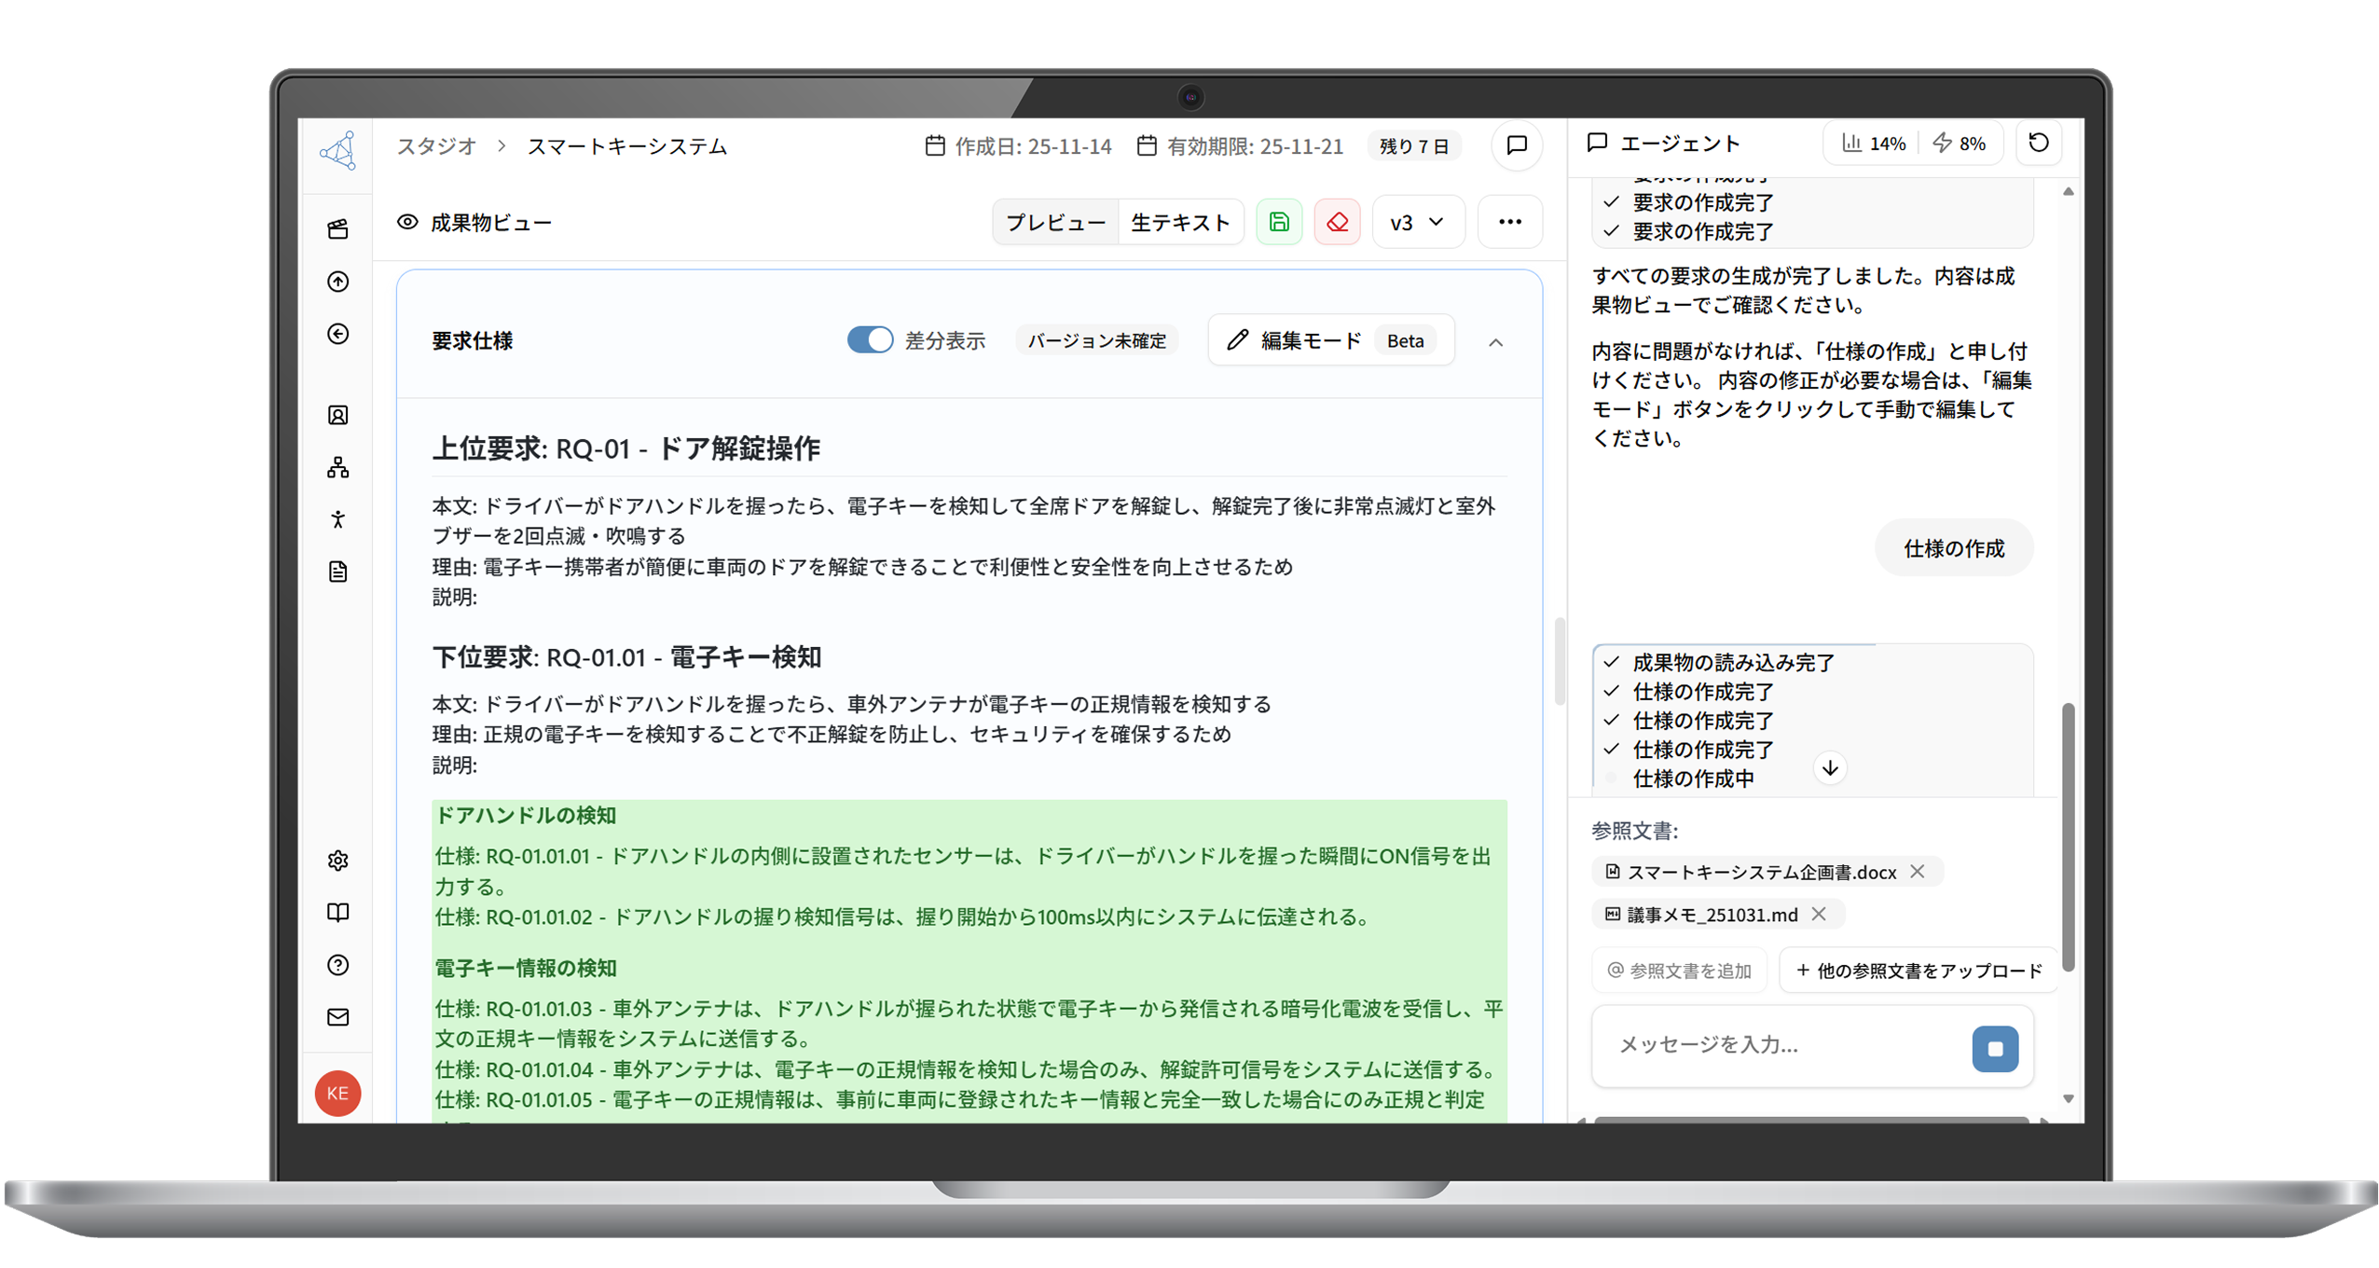Screen dimensions: 2379x1268
Task: Open the v3 version dropdown
Action: tap(1417, 222)
